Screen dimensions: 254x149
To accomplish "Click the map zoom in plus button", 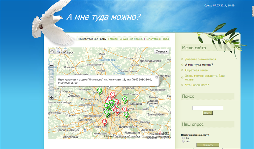I will tap(51, 97).
